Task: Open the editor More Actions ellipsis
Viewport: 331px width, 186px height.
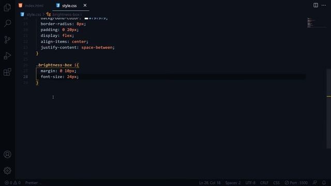Action: point(324,5)
